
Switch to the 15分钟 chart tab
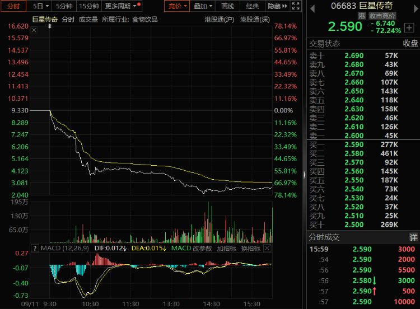pos(88,6)
